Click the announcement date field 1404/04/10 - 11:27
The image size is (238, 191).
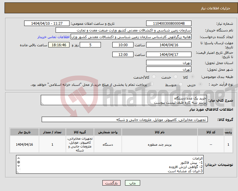47,23
